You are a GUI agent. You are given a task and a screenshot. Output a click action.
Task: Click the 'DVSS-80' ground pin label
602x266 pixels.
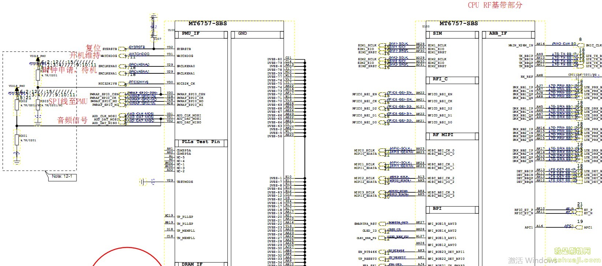pos(275,59)
